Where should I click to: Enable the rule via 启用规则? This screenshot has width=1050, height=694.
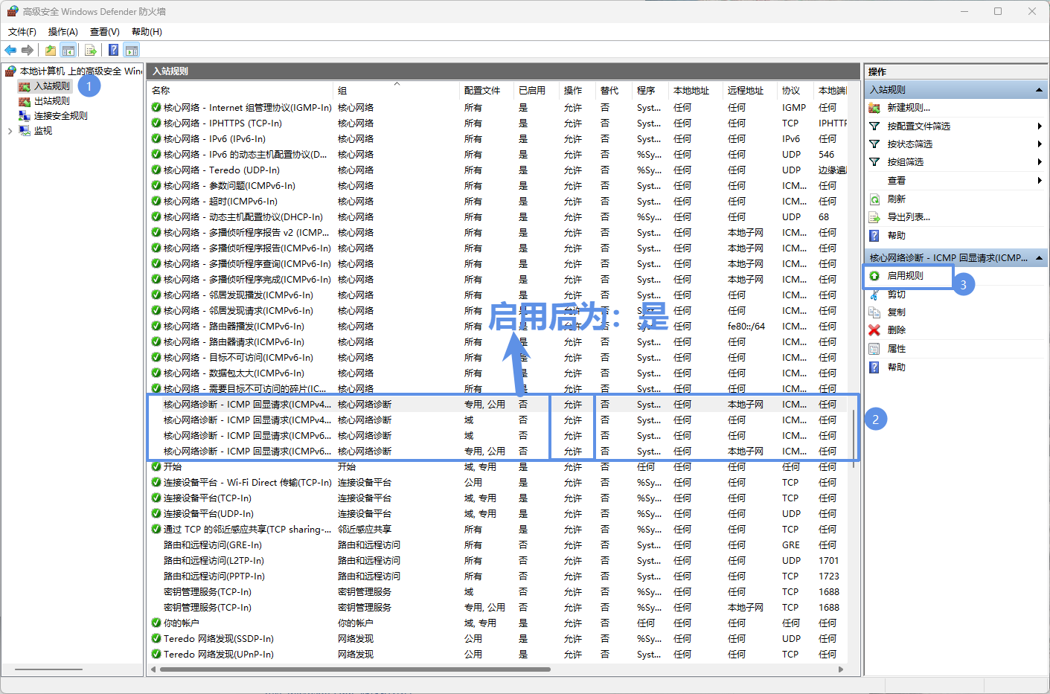[x=905, y=276]
